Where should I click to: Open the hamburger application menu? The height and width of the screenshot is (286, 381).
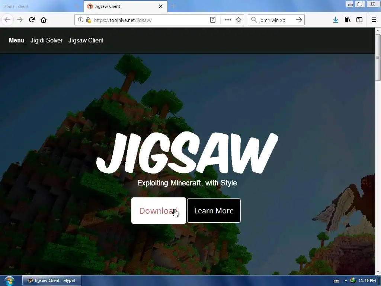tap(374, 20)
